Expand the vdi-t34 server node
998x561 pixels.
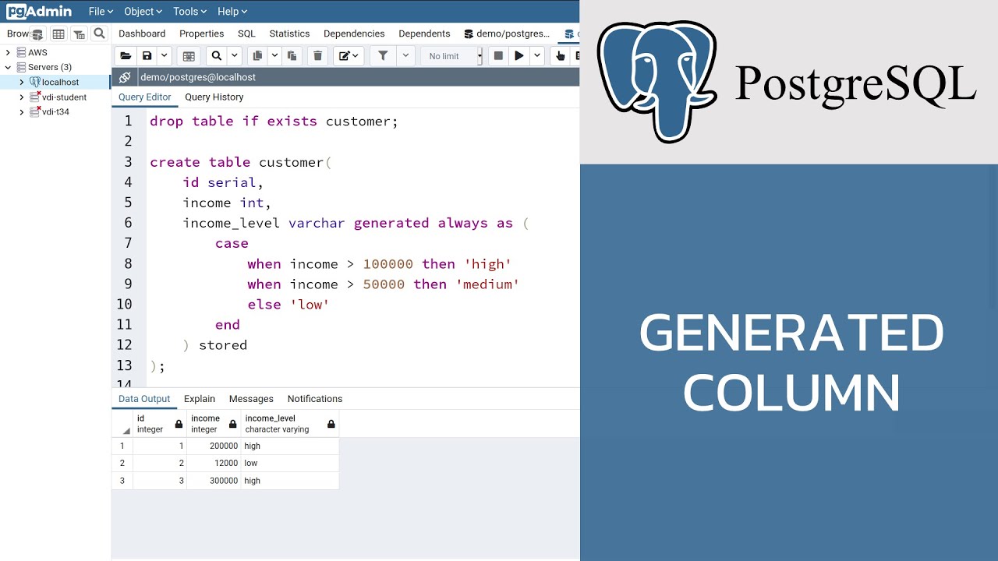click(x=22, y=112)
